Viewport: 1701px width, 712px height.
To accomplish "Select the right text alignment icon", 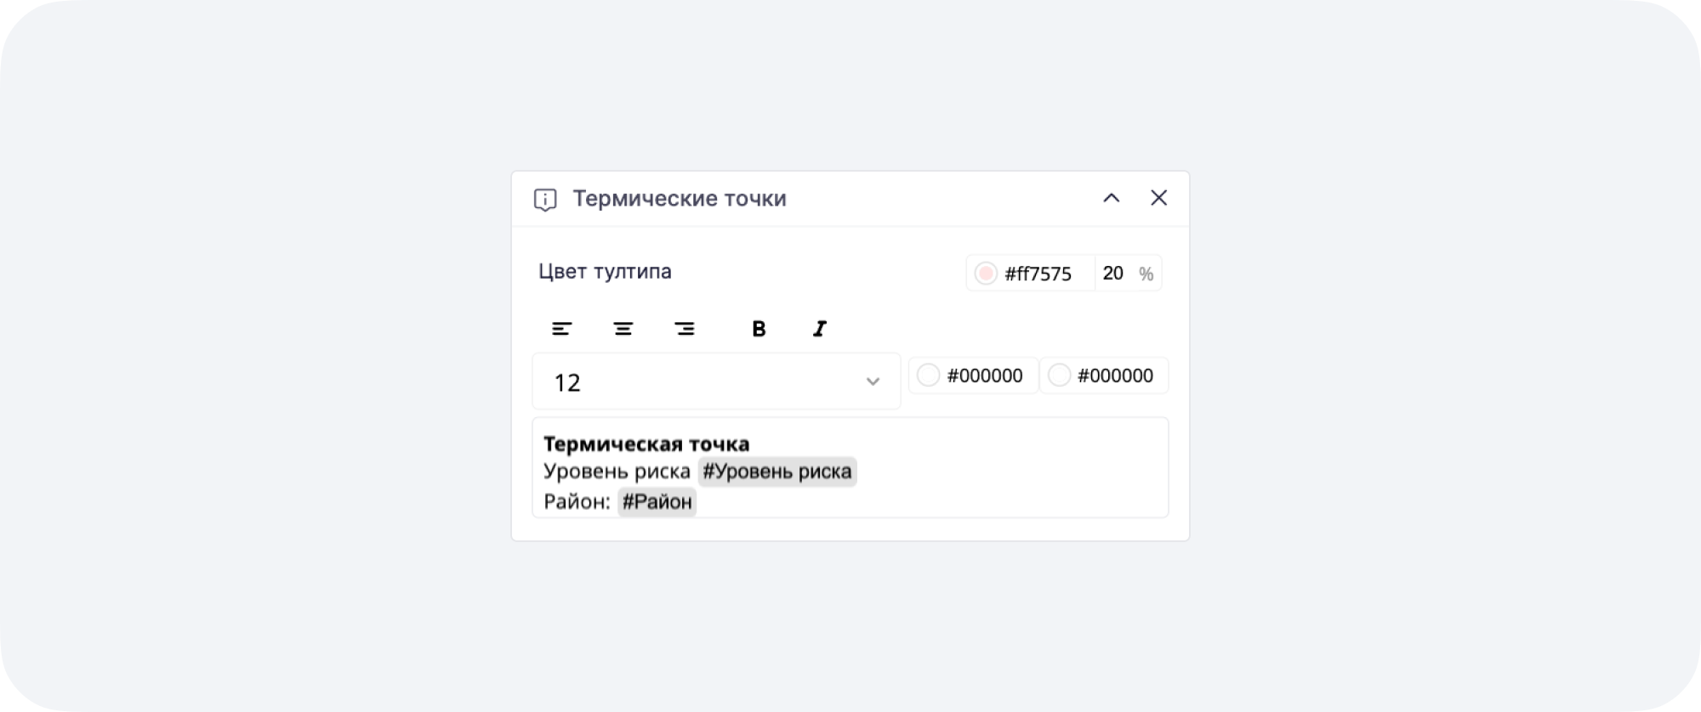I will click(685, 328).
